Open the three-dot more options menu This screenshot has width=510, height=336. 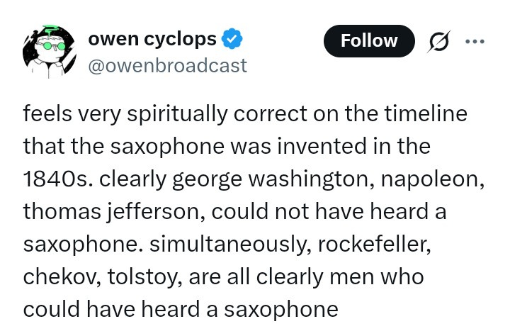(475, 41)
